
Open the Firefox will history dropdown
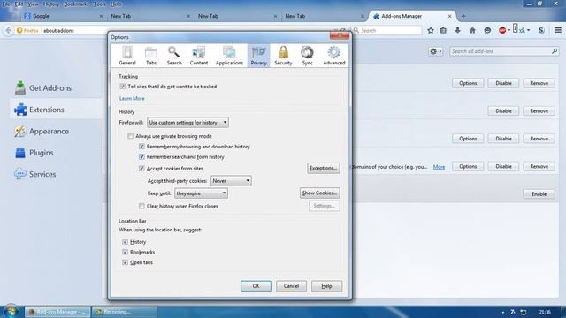[x=187, y=123]
